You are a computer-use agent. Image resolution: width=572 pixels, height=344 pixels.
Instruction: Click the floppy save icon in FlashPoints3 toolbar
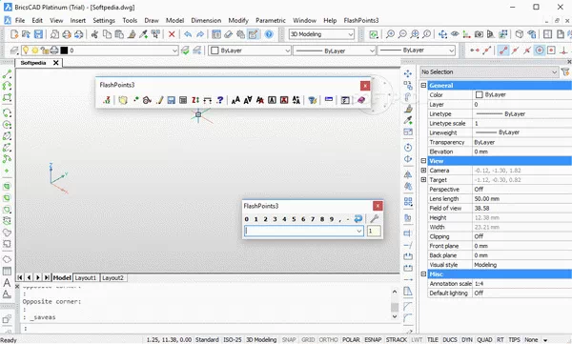171,100
